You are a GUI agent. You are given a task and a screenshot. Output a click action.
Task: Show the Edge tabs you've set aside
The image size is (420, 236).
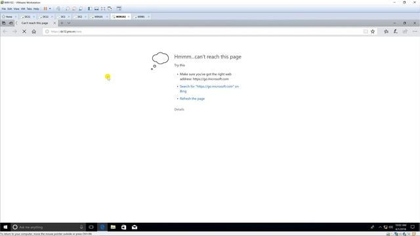coord(4,24)
